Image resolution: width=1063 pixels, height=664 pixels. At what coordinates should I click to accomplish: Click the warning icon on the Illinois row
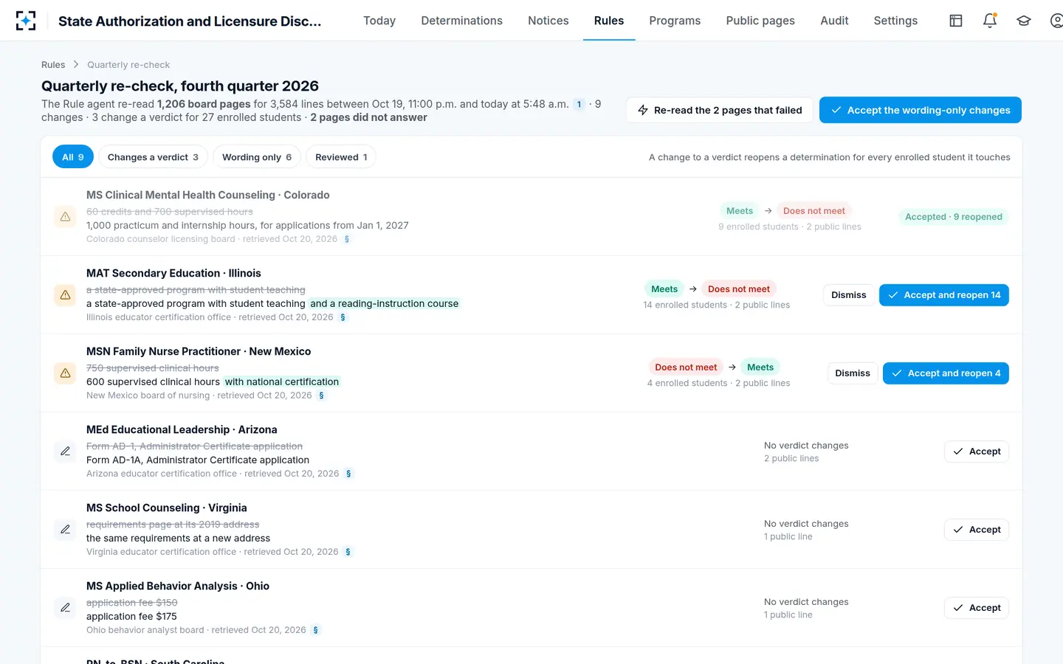[66, 295]
